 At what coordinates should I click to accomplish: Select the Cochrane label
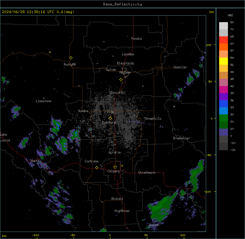(92, 161)
